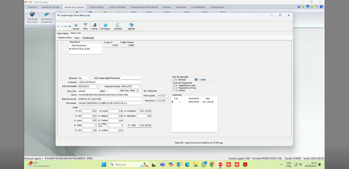Choose 0 - Pagamento à Vista option
The height and width of the screenshot is (169, 349).
(x=174, y=86)
